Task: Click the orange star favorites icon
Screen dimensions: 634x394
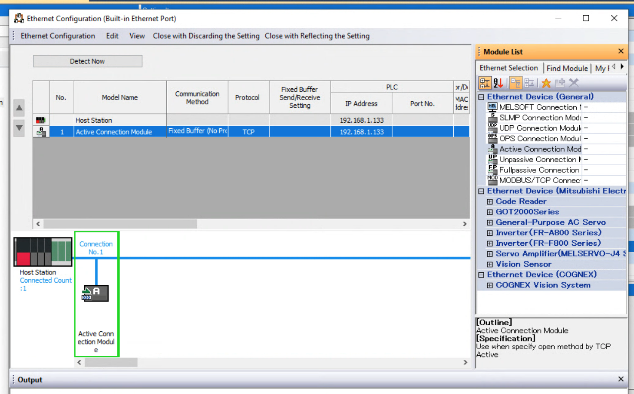Action: [x=546, y=83]
